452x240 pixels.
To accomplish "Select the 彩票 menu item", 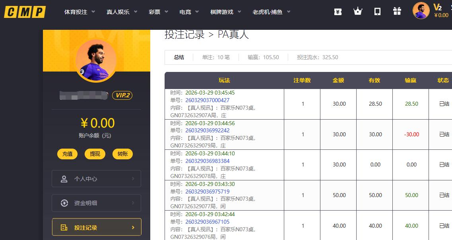I will point(155,12).
